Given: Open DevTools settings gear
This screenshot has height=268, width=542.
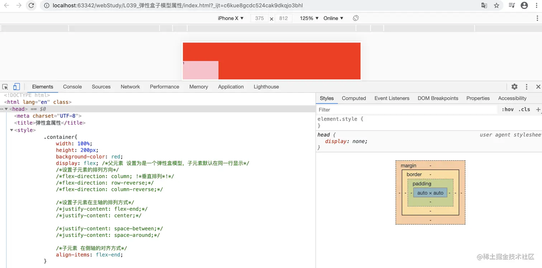Looking at the screenshot, I should (514, 87).
